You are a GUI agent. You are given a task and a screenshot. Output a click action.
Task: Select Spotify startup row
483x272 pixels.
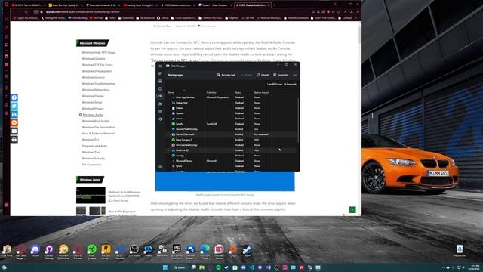pyautogui.click(x=232, y=124)
